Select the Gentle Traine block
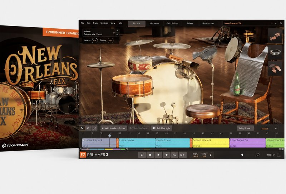The width and height of the screenshot is (286, 194). click(x=173, y=143)
